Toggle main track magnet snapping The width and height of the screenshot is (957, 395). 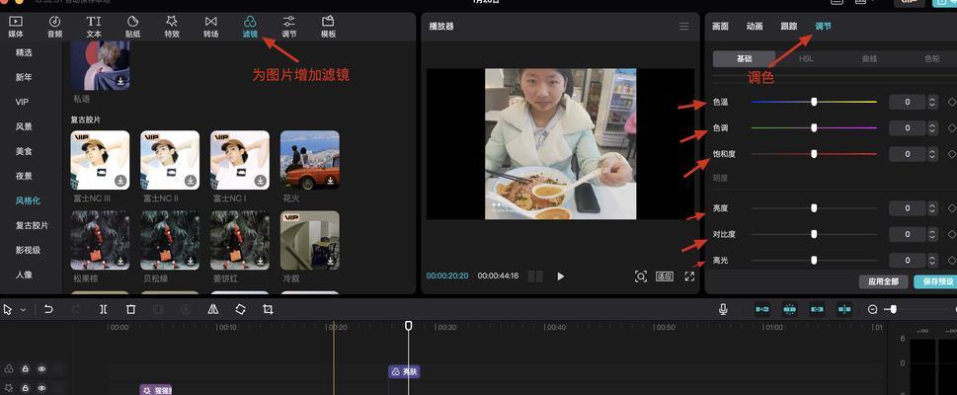coord(762,309)
